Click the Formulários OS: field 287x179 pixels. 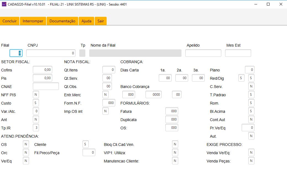[172, 128]
